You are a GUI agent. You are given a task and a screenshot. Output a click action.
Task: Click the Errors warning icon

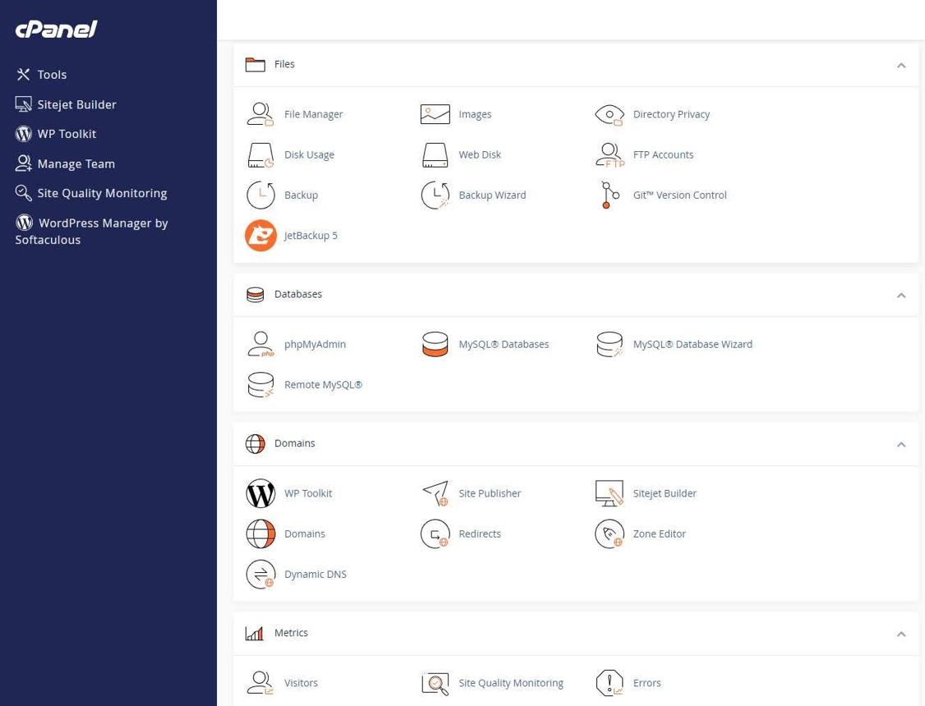[610, 683]
